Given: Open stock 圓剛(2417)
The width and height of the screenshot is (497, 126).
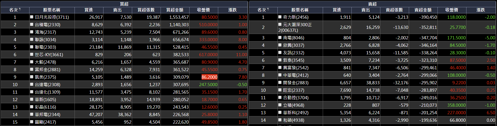Looking at the screenshot, I should 45,122.
